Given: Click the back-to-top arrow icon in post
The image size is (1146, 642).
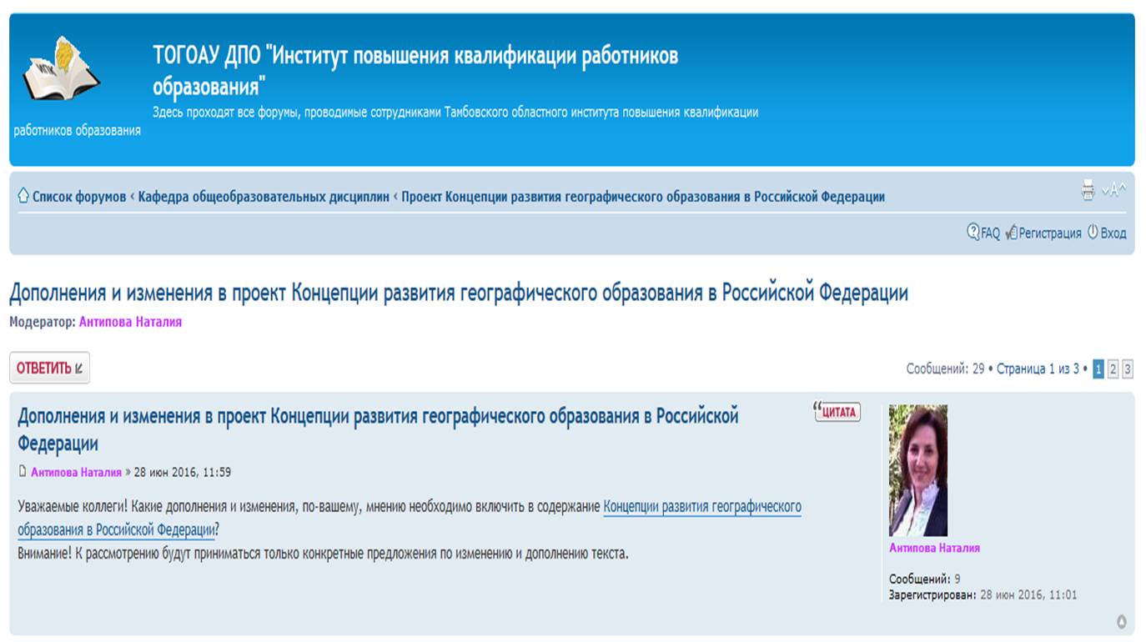Looking at the screenshot, I should (1122, 621).
